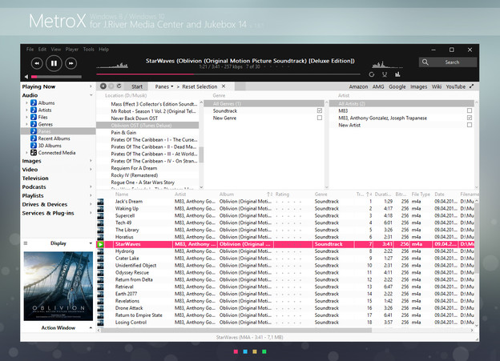Open the Amazon link
This screenshot has width=500, height=361.
click(358, 86)
